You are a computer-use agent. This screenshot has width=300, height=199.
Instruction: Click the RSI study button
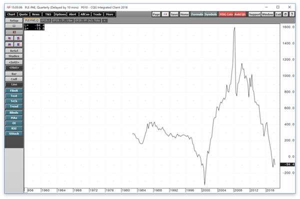click(x=14, y=128)
